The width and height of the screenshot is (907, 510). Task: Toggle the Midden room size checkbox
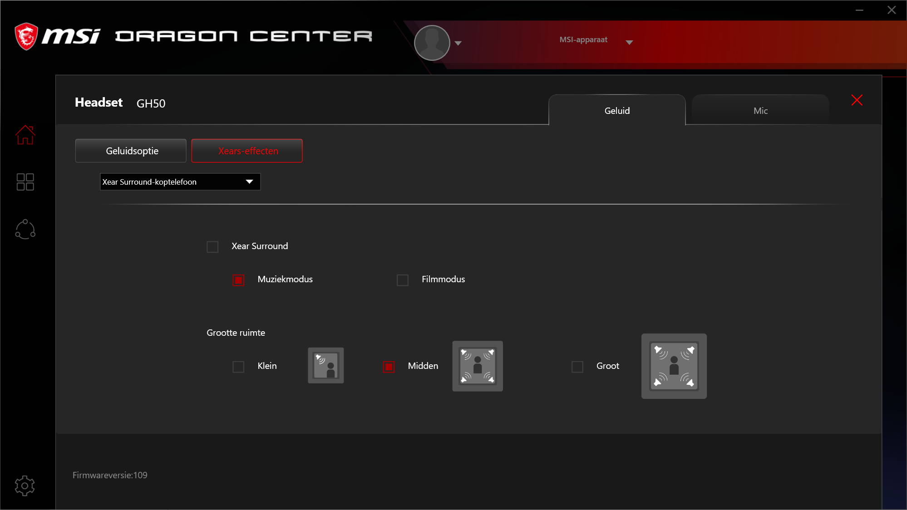(389, 367)
